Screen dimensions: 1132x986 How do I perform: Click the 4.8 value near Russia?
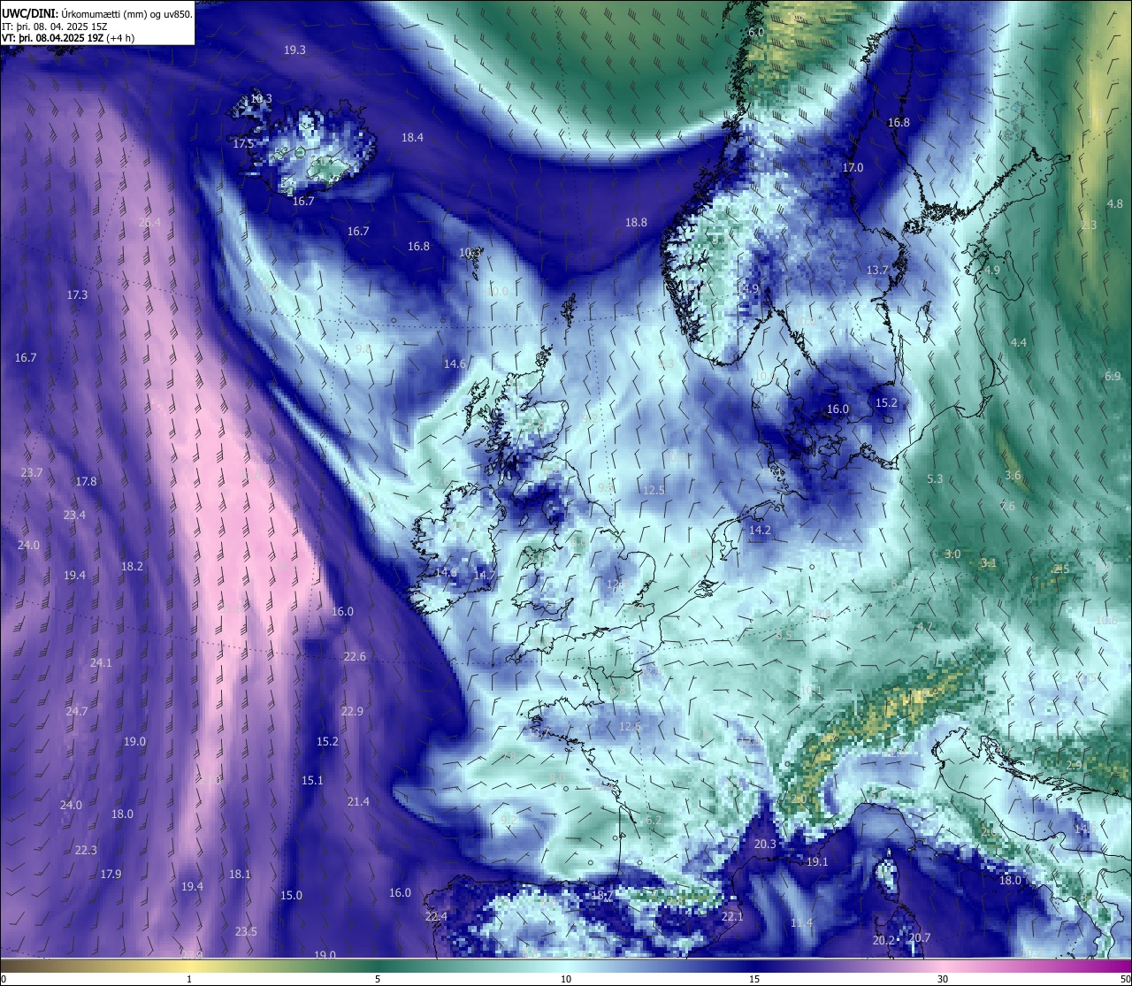1114,204
